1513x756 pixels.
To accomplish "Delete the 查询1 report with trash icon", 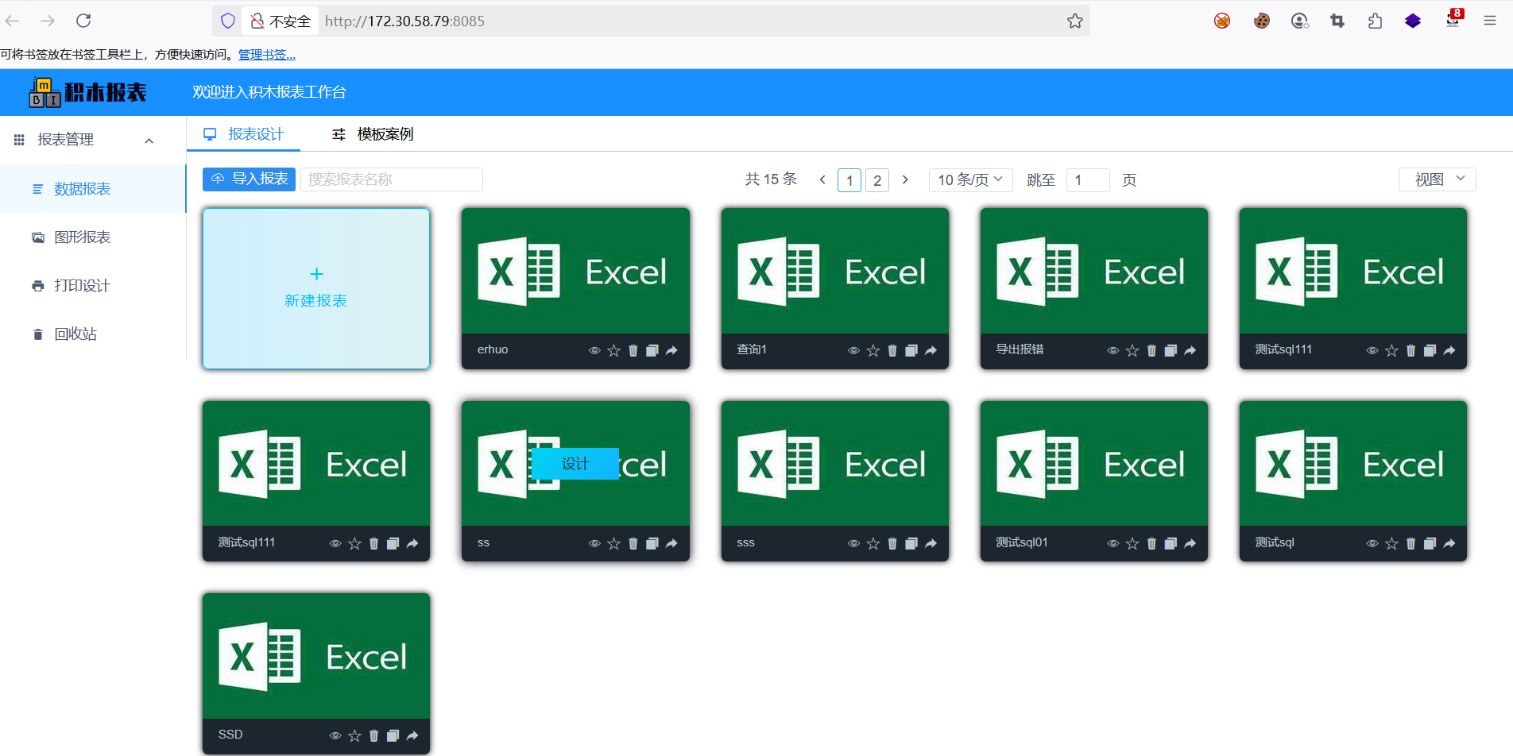I will (892, 351).
